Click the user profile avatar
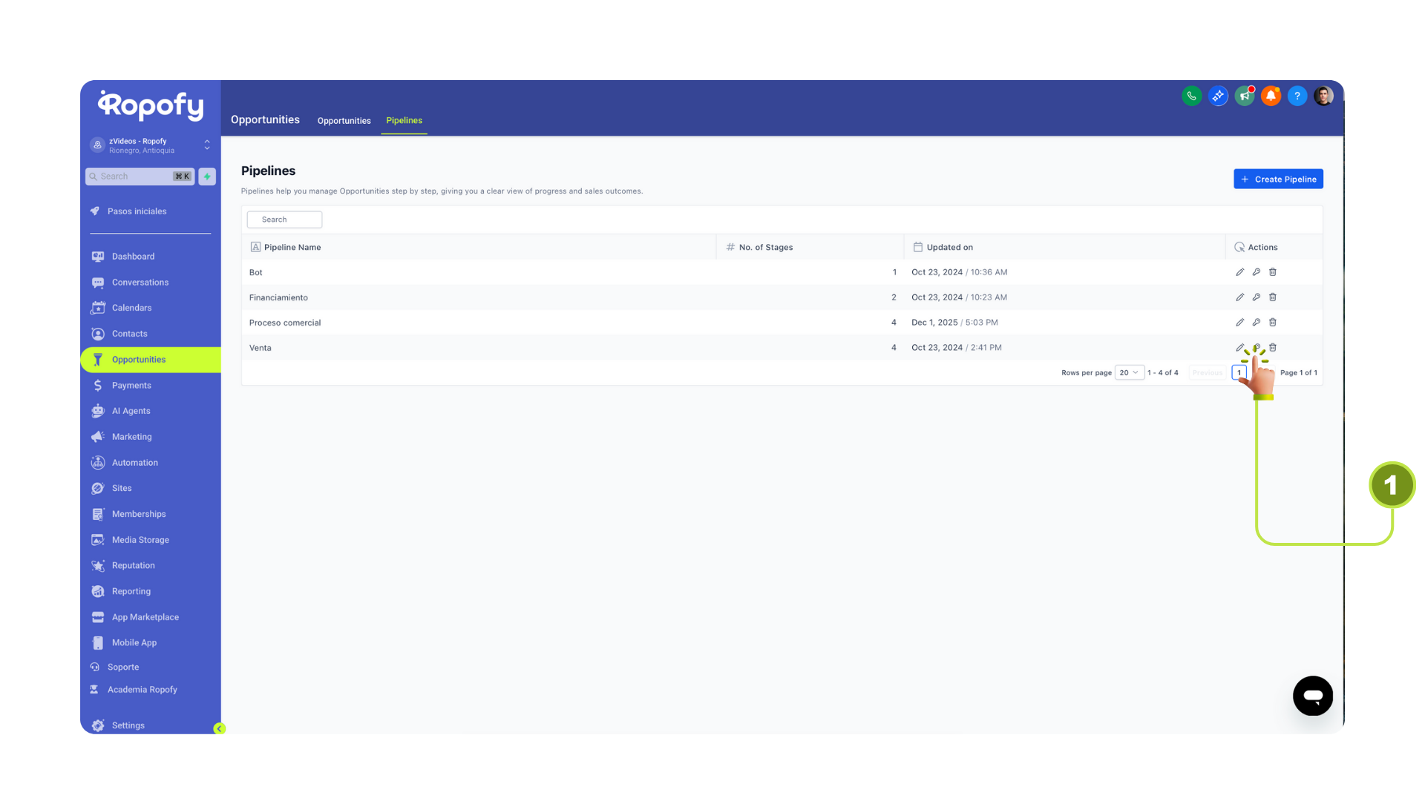 (1323, 96)
